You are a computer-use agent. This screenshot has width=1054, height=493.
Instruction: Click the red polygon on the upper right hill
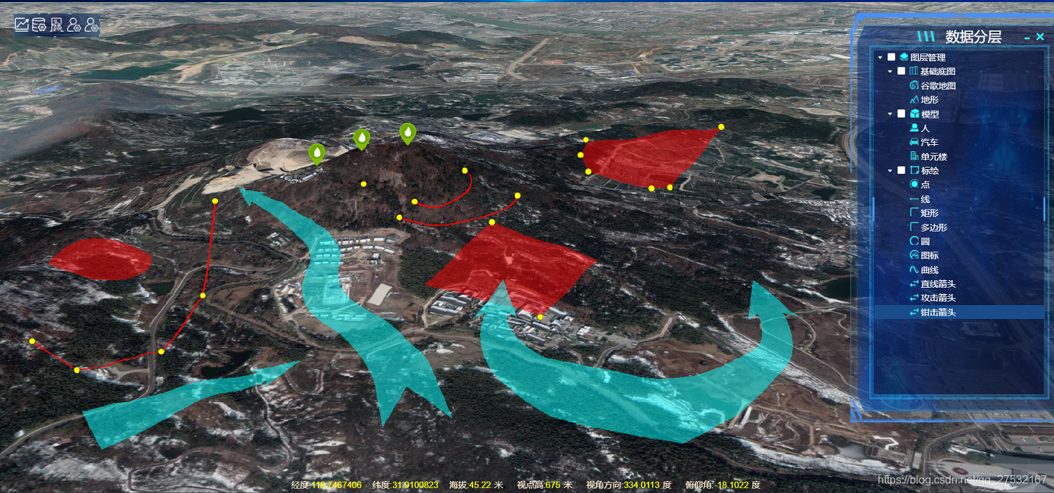point(645,158)
